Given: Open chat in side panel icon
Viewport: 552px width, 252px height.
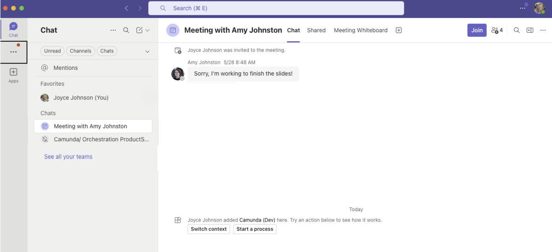Looking at the screenshot, I should coord(530,30).
